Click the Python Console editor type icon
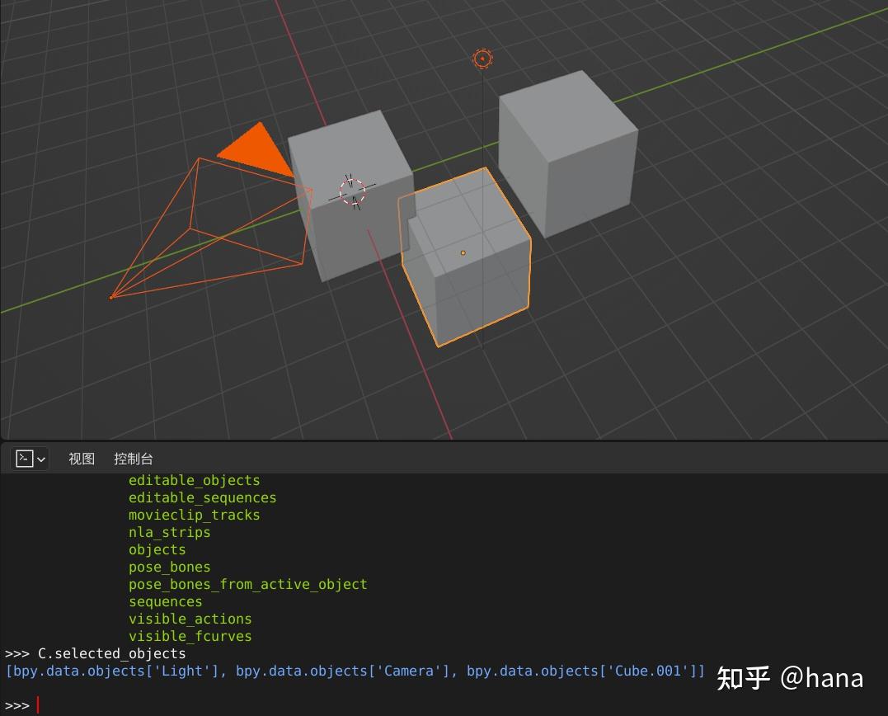This screenshot has height=716, width=888. (x=25, y=459)
